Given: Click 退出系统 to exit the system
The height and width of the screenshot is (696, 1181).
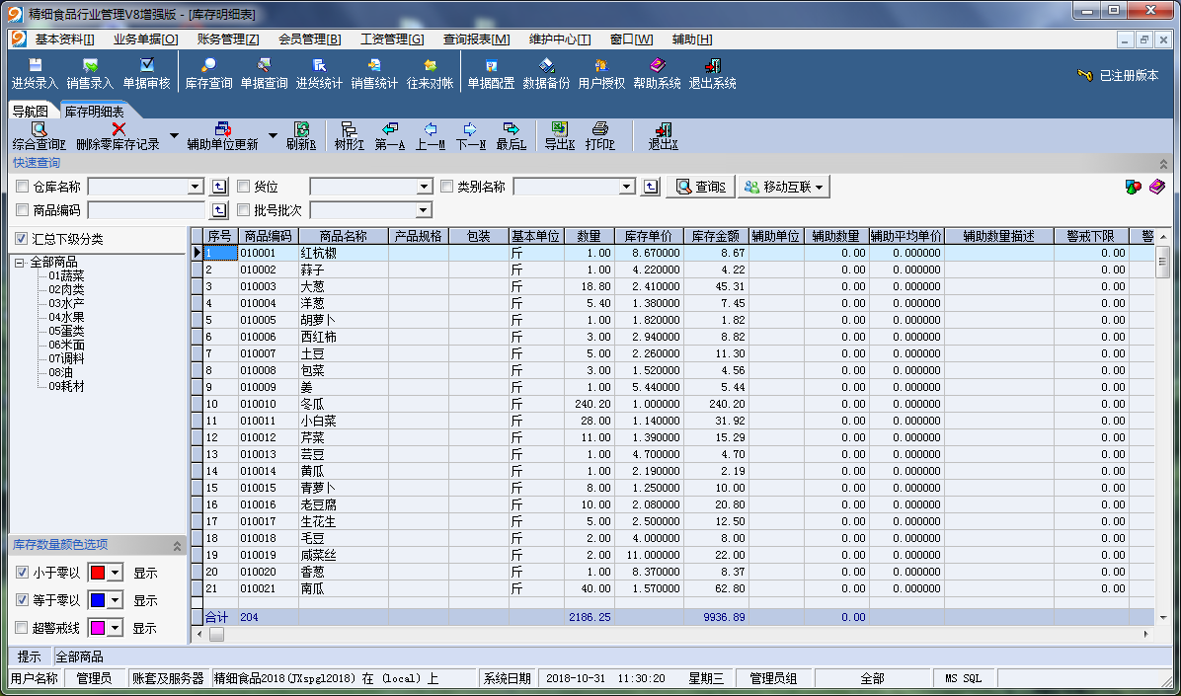Looking at the screenshot, I should click(x=713, y=74).
